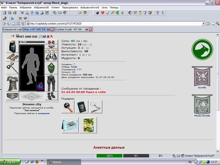The image size is (220, 165).
Task: Click the shopping cart toolbar icon
Action: point(20,18)
